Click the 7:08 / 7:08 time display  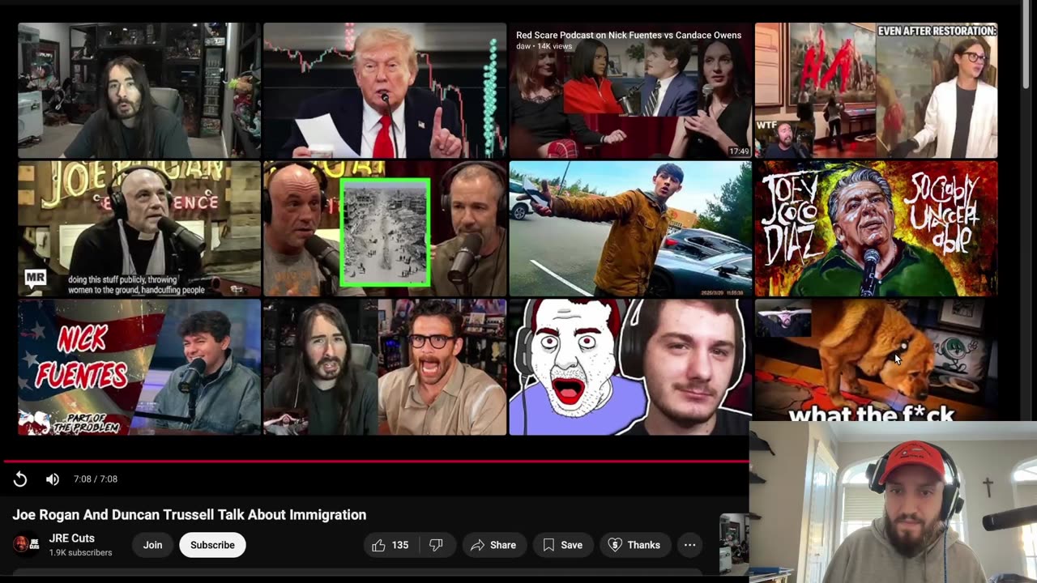click(96, 479)
